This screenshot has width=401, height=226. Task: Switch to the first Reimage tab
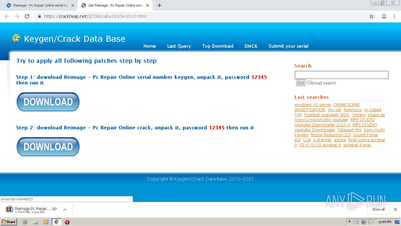(x=40, y=5)
